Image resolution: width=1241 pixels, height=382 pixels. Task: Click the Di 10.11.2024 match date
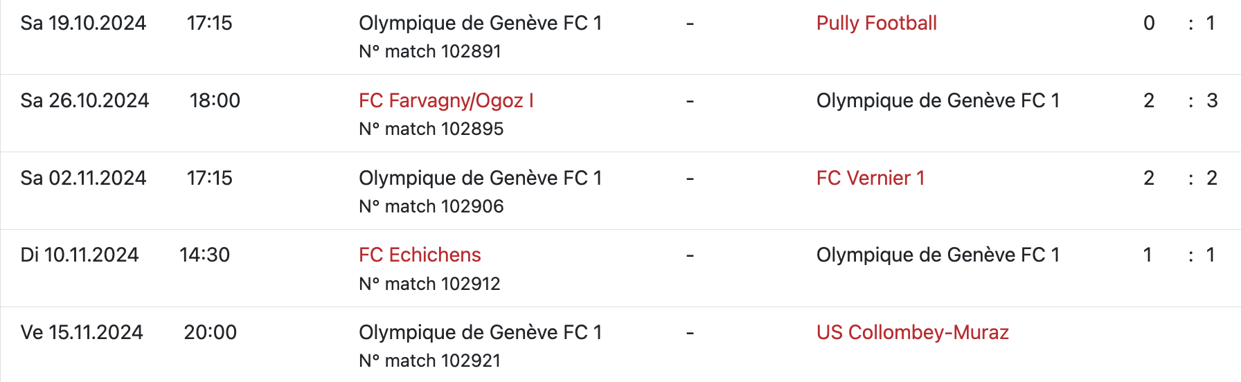pos(80,255)
